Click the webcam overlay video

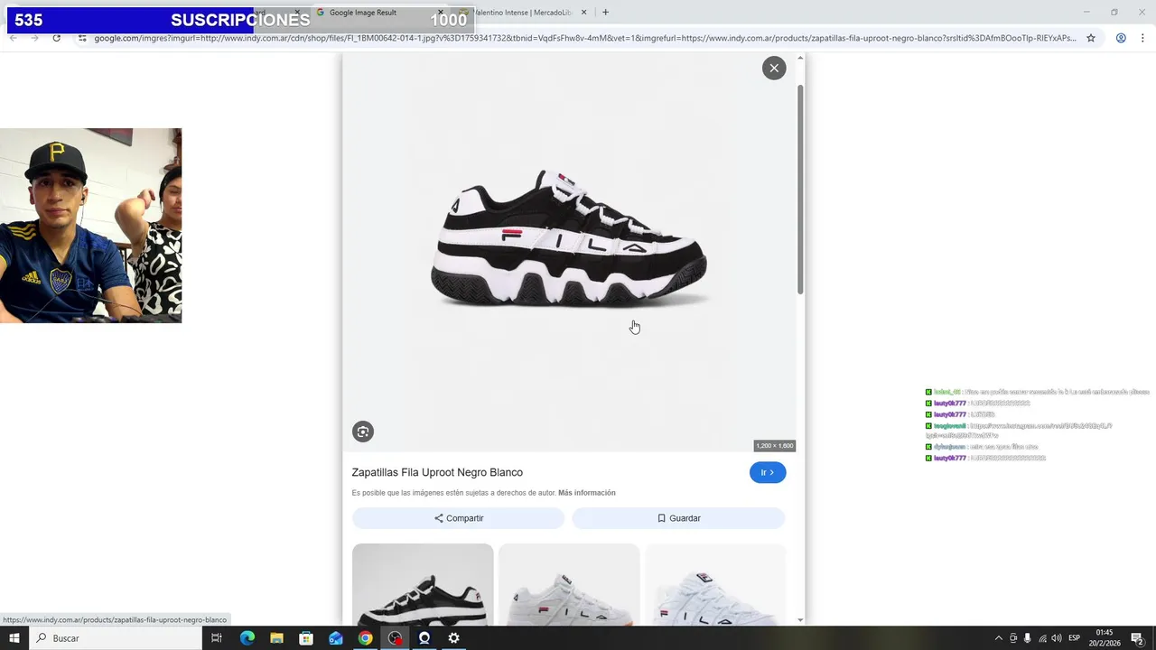pos(90,226)
